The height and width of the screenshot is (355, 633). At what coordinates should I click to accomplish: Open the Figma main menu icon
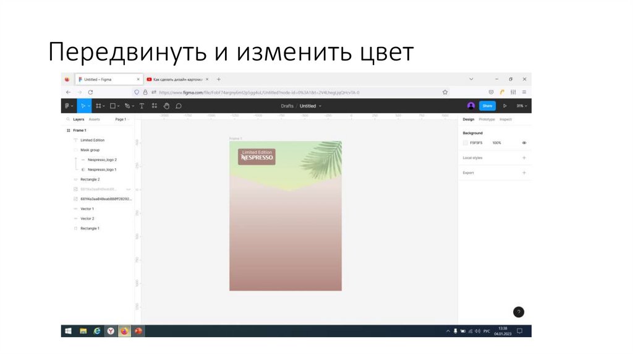[x=67, y=106]
